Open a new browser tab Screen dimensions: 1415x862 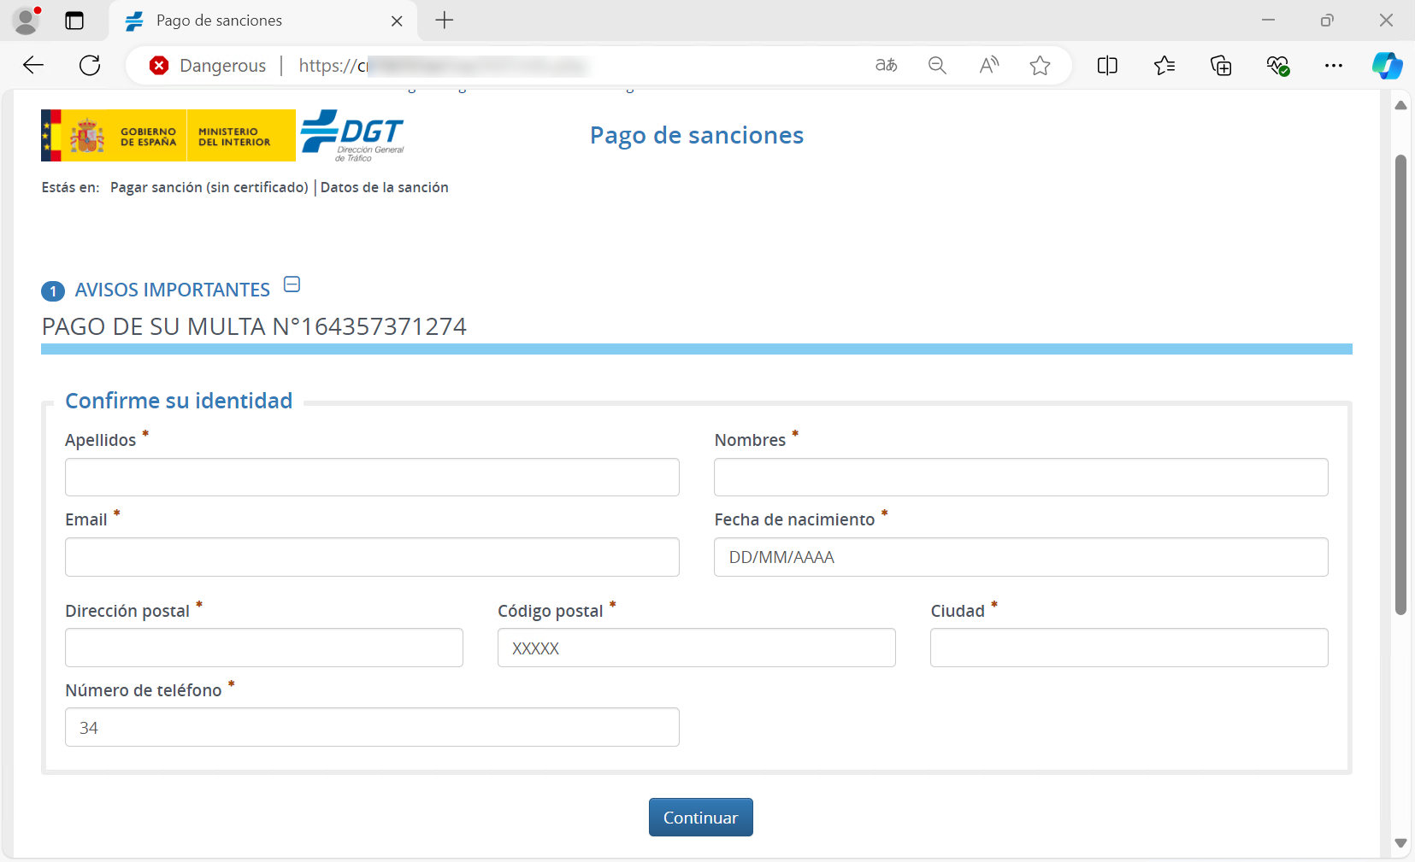point(445,21)
